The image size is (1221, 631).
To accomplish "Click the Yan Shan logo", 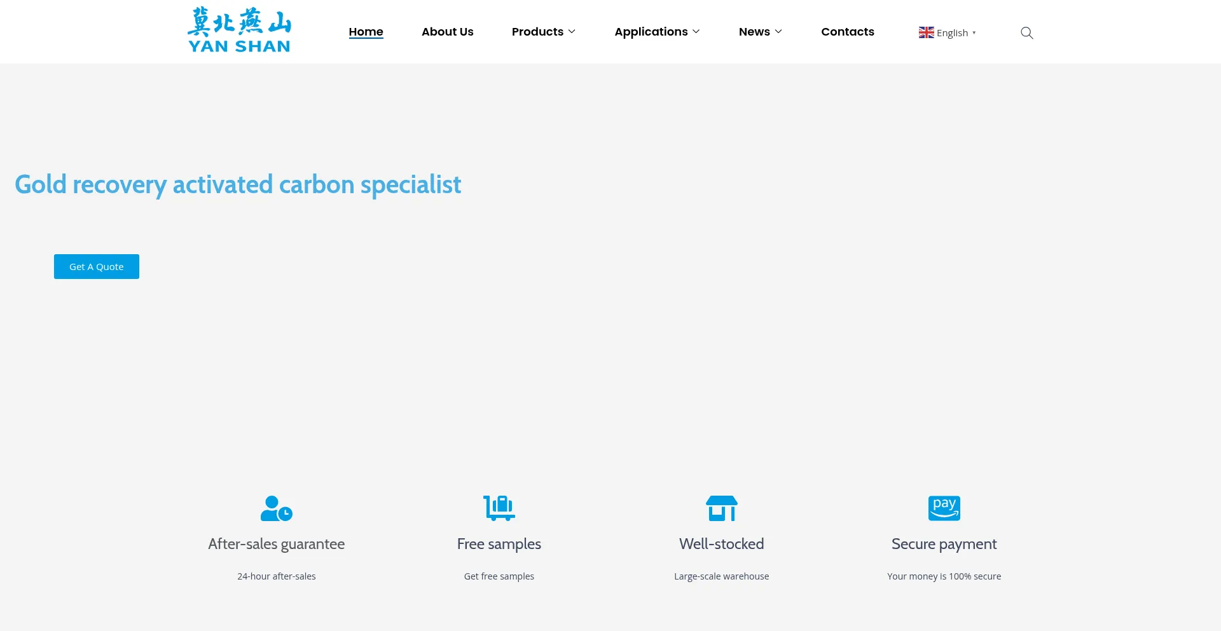I will (x=239, y=31).
